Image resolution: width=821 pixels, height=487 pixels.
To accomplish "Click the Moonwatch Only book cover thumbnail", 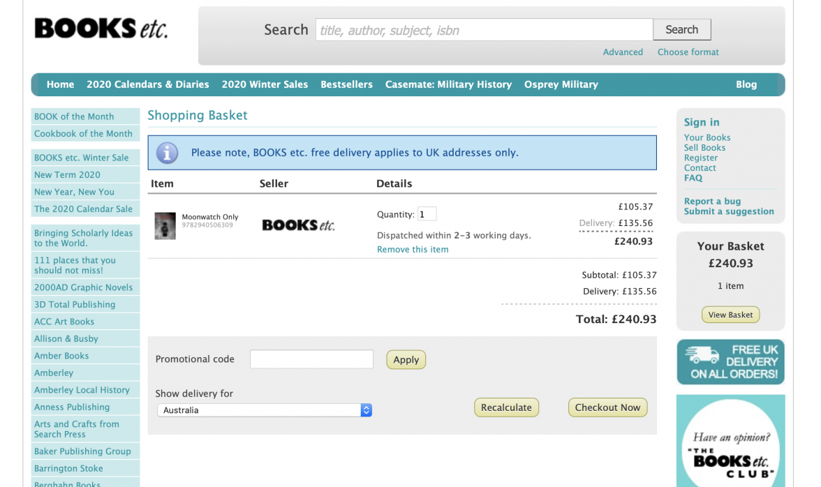I will pyautogui.click(x=165, y=225).
